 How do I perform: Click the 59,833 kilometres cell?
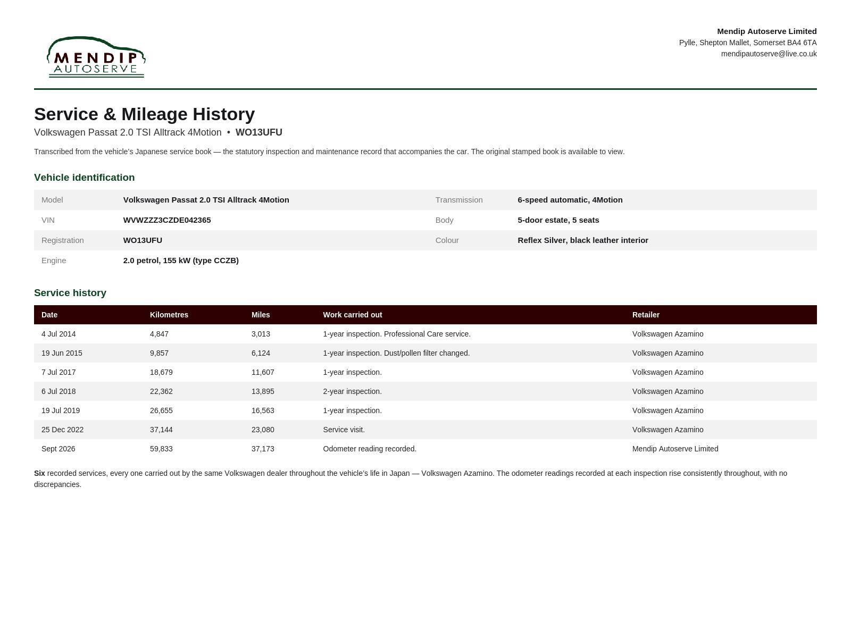coord(161,449)
